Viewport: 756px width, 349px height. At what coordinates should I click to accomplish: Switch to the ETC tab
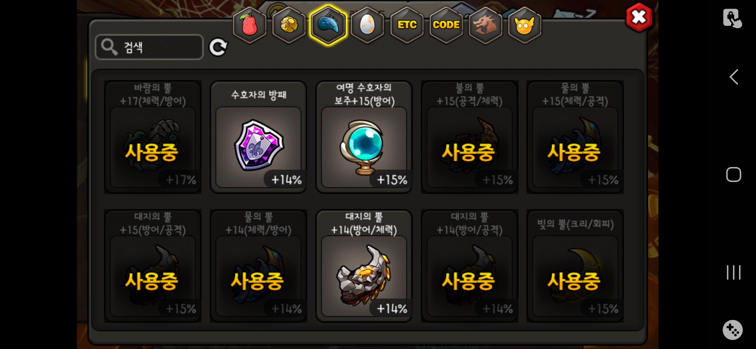[x=407, y=25]
